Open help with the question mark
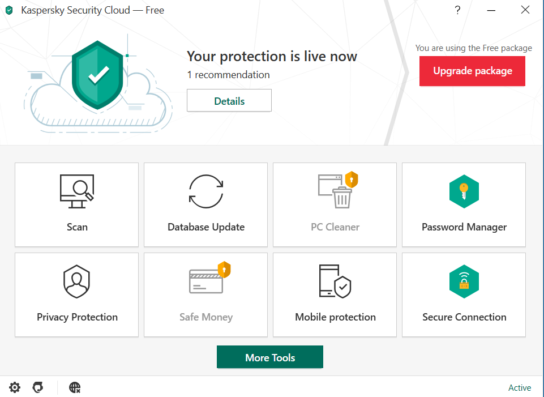Viewport: 544px width, 397px height. coord(457,10)
